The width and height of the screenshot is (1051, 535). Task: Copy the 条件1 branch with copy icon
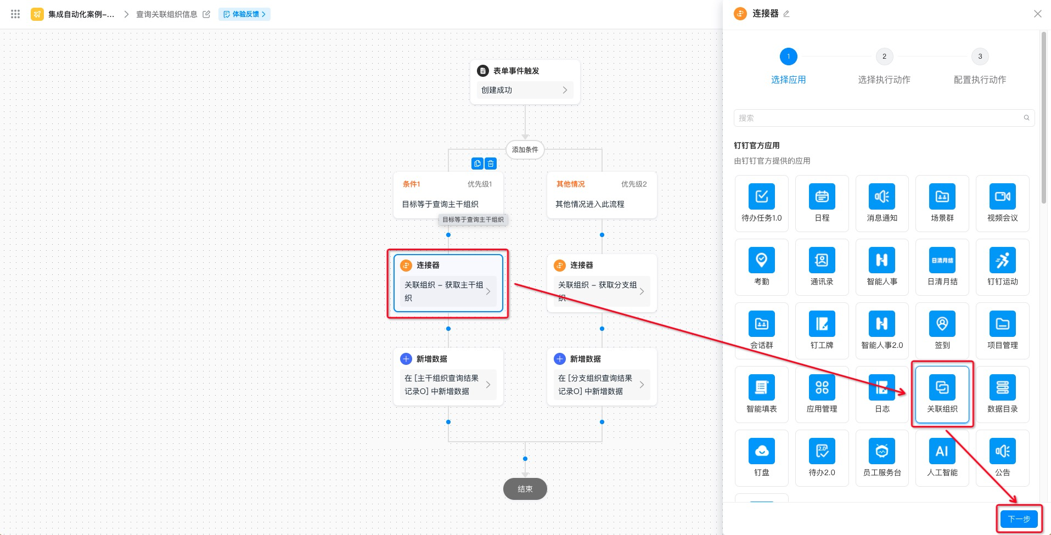click(477, 164)
